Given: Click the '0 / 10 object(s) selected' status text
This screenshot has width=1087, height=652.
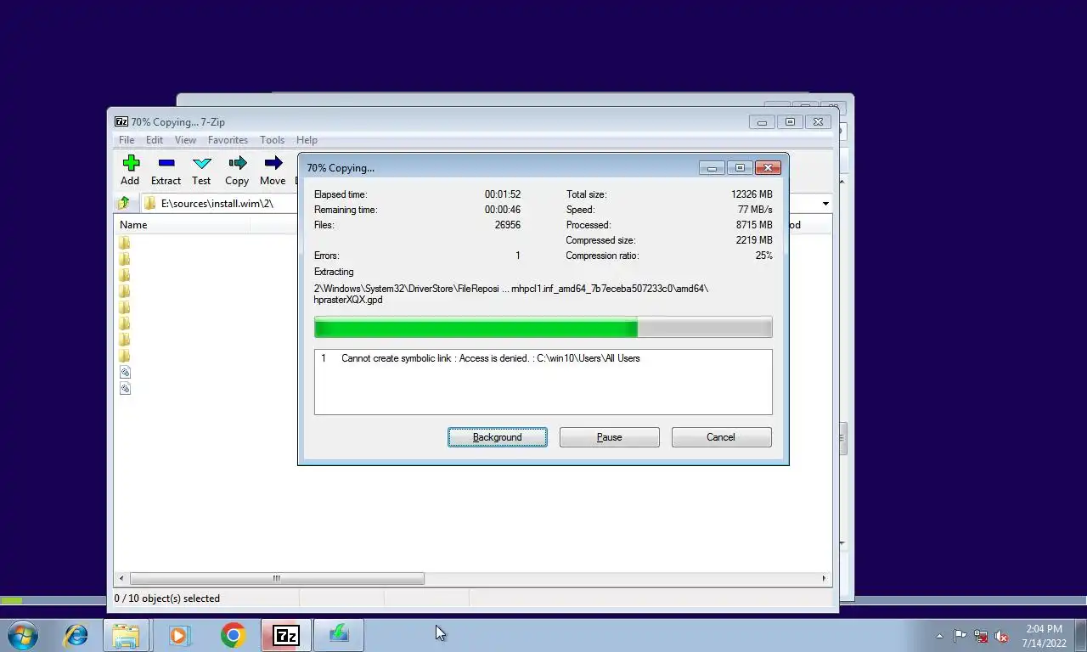Looking at the screenshot, I should coord(166,599).
